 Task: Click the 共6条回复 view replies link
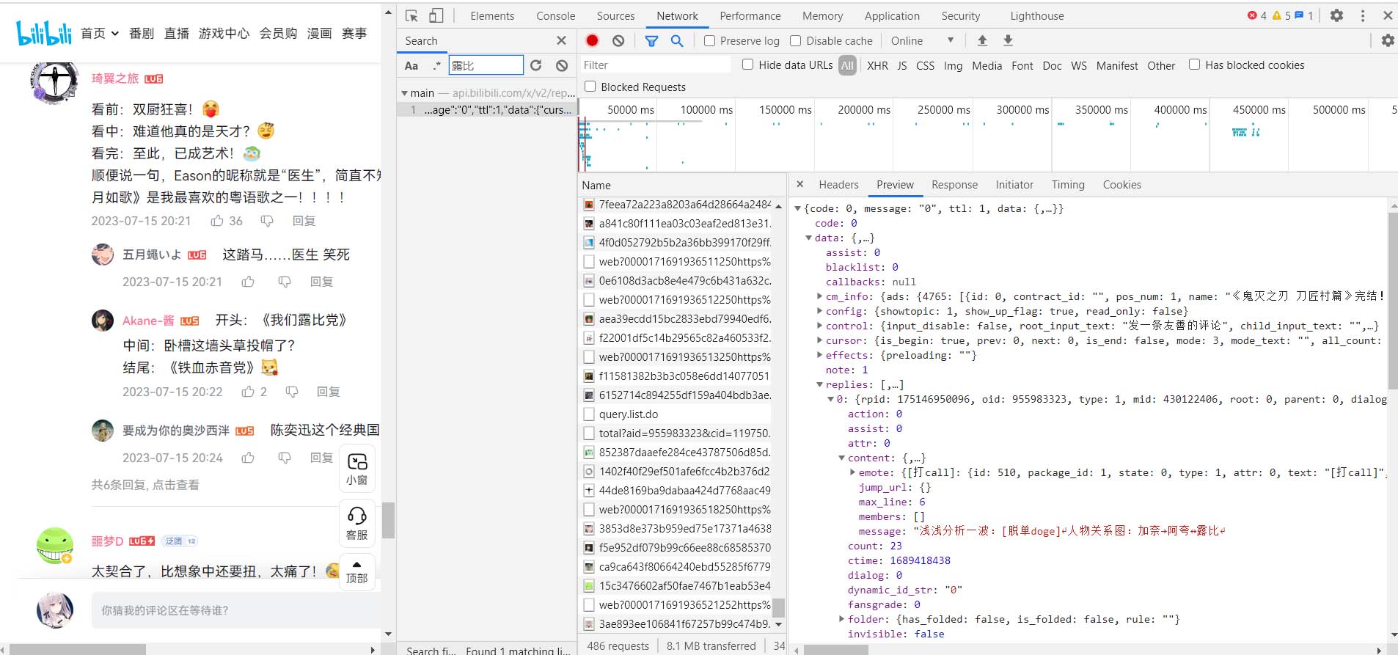click(x=145, y=485)
